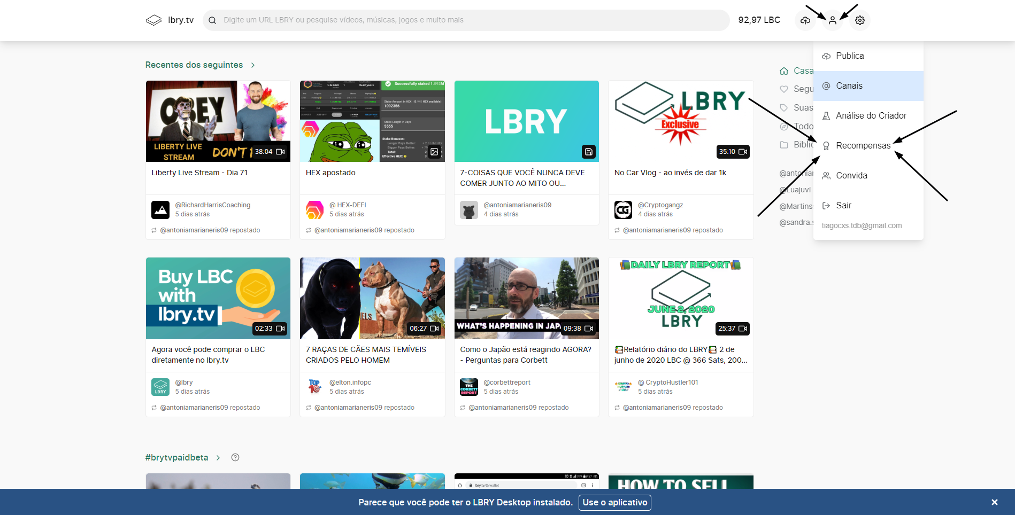Image resolution: width=1015 pixels, height=515 pixels.
Task: Open the #brytvpaidbeta tag link
Action: point(177,458)
